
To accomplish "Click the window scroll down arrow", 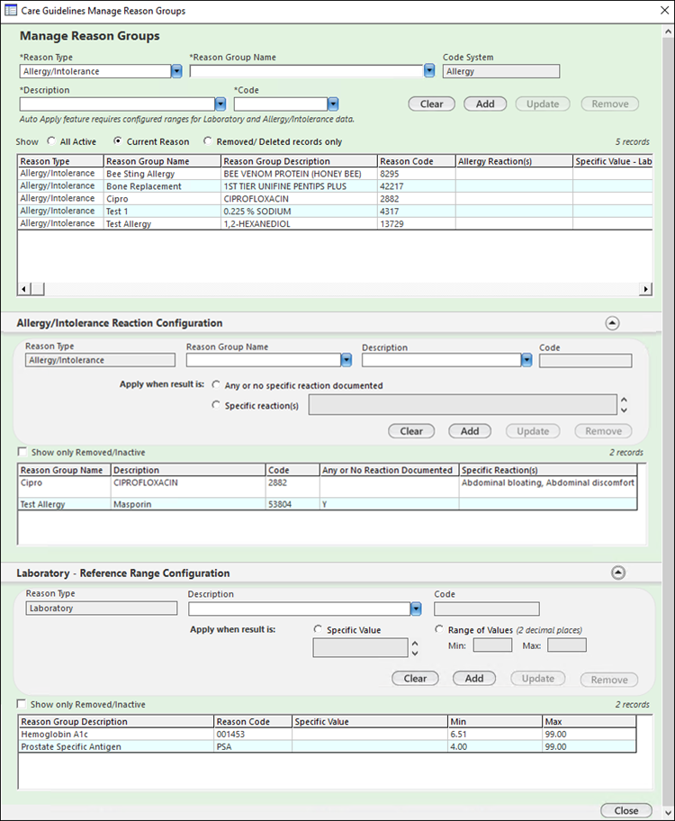I will tap(668, 813).
